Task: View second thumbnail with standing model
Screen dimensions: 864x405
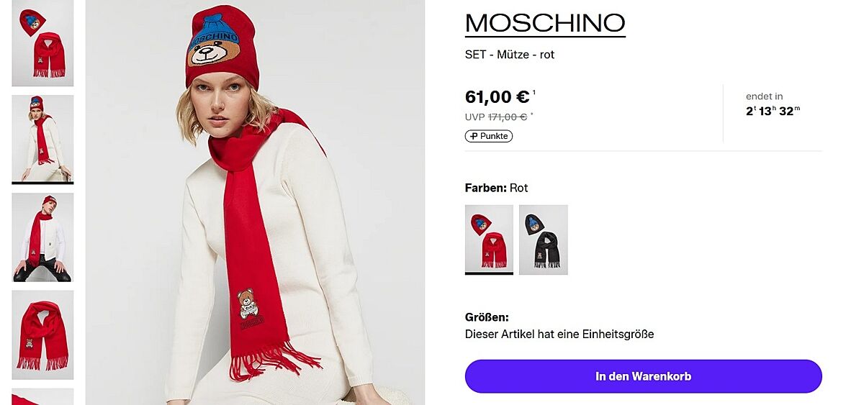Action: click(42, 138)
